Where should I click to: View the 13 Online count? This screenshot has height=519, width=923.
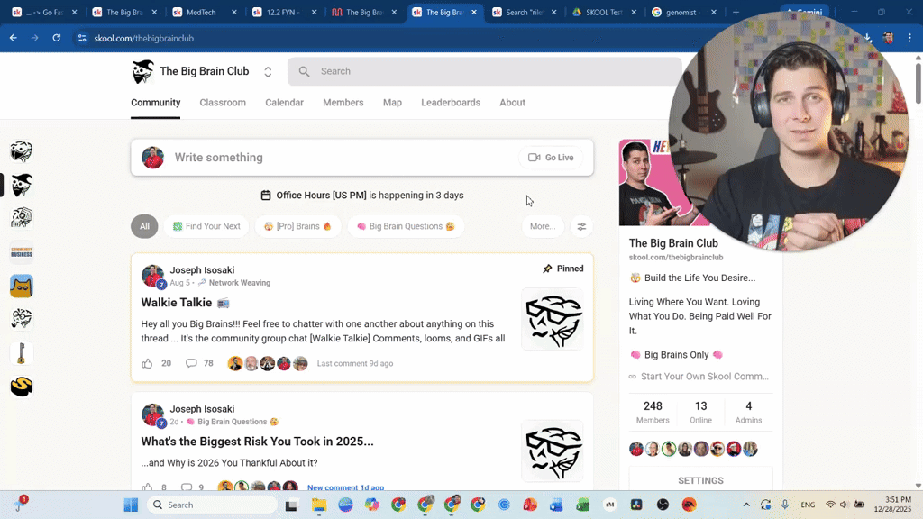point(700,412)
